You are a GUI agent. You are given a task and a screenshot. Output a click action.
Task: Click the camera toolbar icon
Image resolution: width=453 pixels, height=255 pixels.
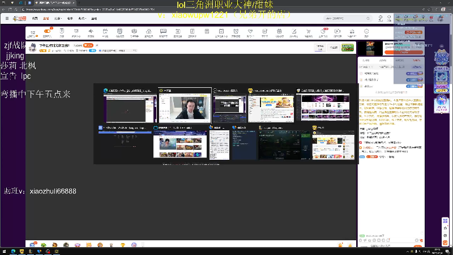134,31
